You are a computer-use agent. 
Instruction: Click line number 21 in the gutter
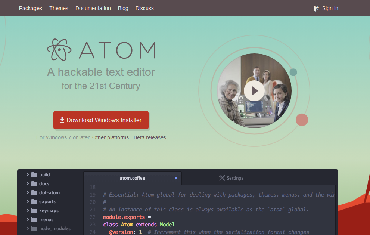[93, 210]
